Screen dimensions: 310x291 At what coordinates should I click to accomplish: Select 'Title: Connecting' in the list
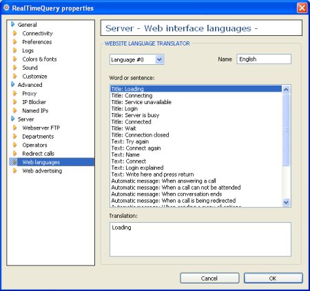coord(196,95)
